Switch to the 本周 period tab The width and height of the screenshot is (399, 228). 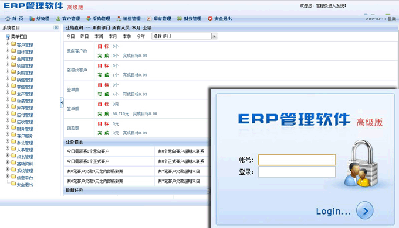click(99, 36)
